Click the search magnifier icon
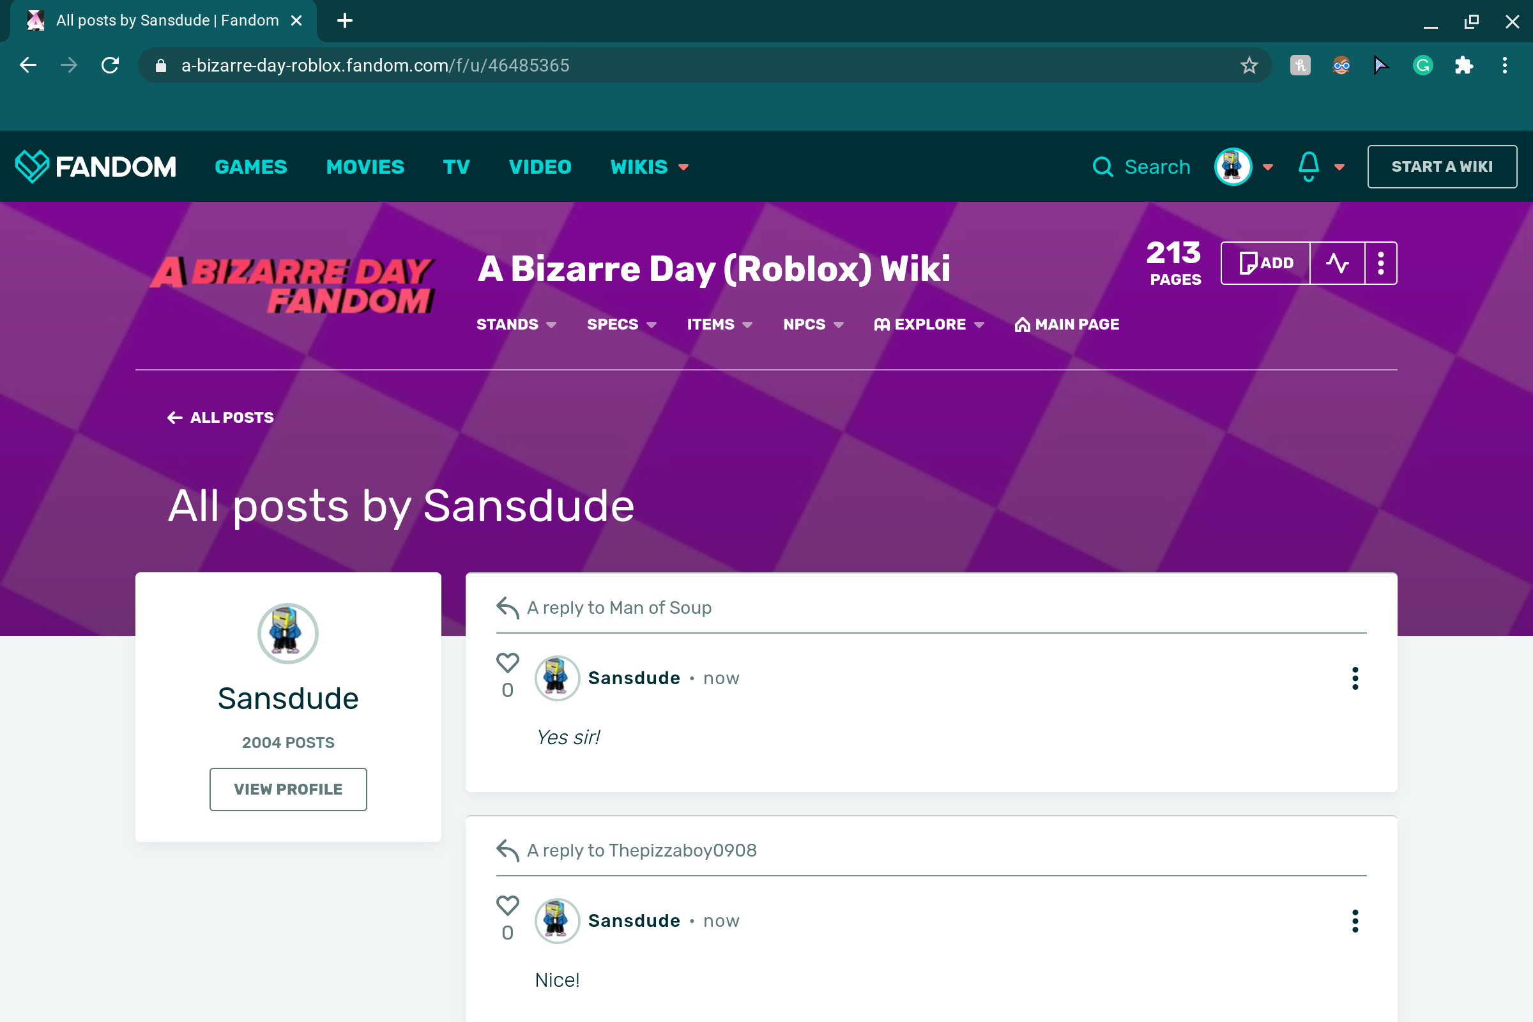The height and width of the screenshot is (1022, 1533). click(1103, 167)
